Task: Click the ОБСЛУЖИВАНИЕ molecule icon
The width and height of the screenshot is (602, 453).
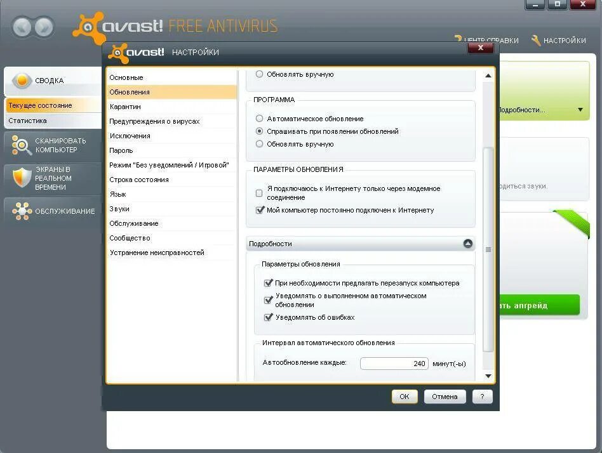Action: [22, 211]
